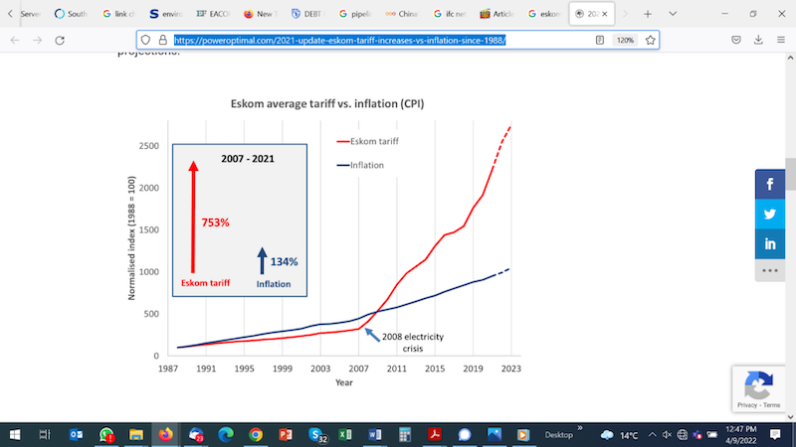This screenshot has height=447, width=796.
Task: Share the page via Facebook icon
Action: pos(769,185)
